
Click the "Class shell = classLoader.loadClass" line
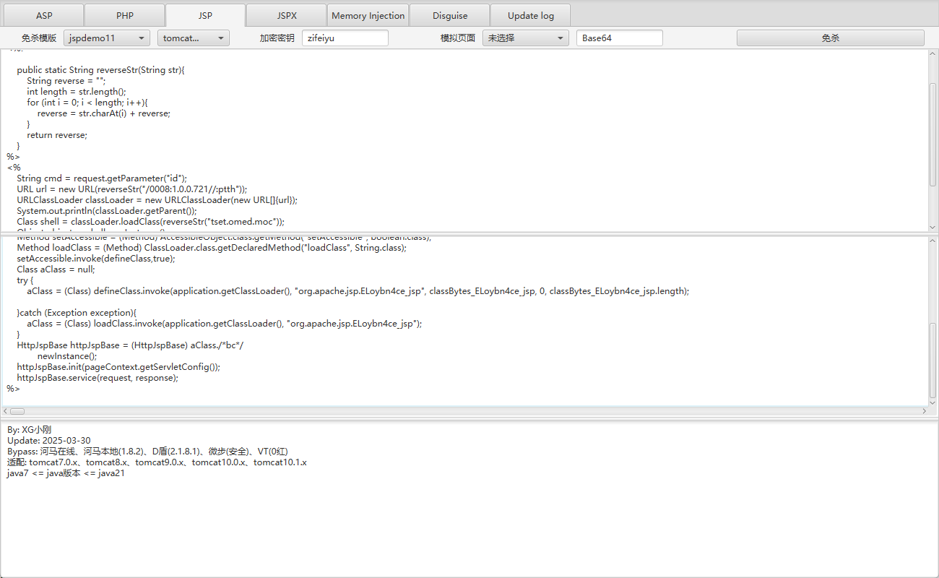point(150,222)
